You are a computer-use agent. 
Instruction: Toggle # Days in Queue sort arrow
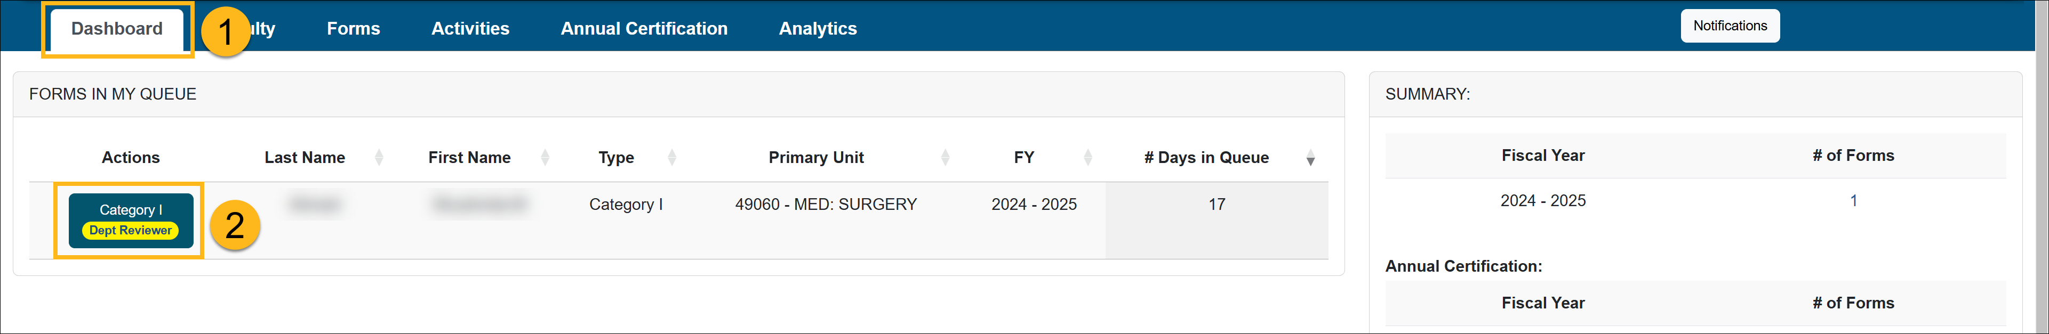click(1310, 159)
